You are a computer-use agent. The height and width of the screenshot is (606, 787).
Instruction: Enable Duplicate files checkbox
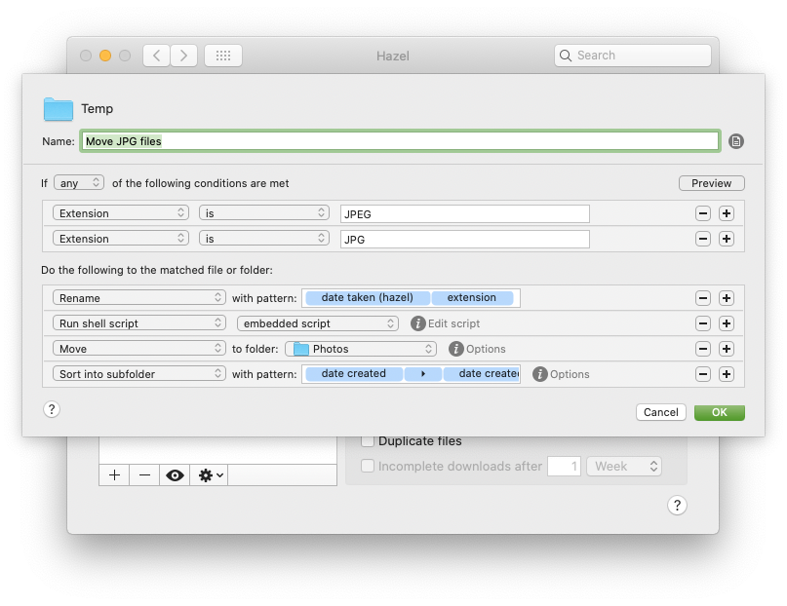coord(368,441)
